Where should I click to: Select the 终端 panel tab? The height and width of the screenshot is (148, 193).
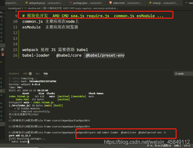click(x=45, y=74)
